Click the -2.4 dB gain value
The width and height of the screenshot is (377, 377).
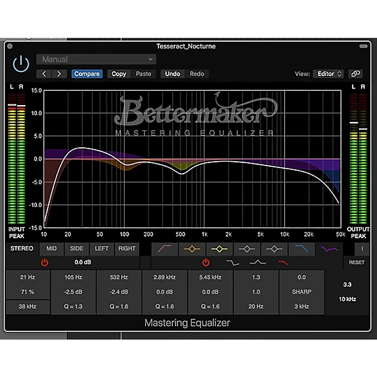point(119,292)
